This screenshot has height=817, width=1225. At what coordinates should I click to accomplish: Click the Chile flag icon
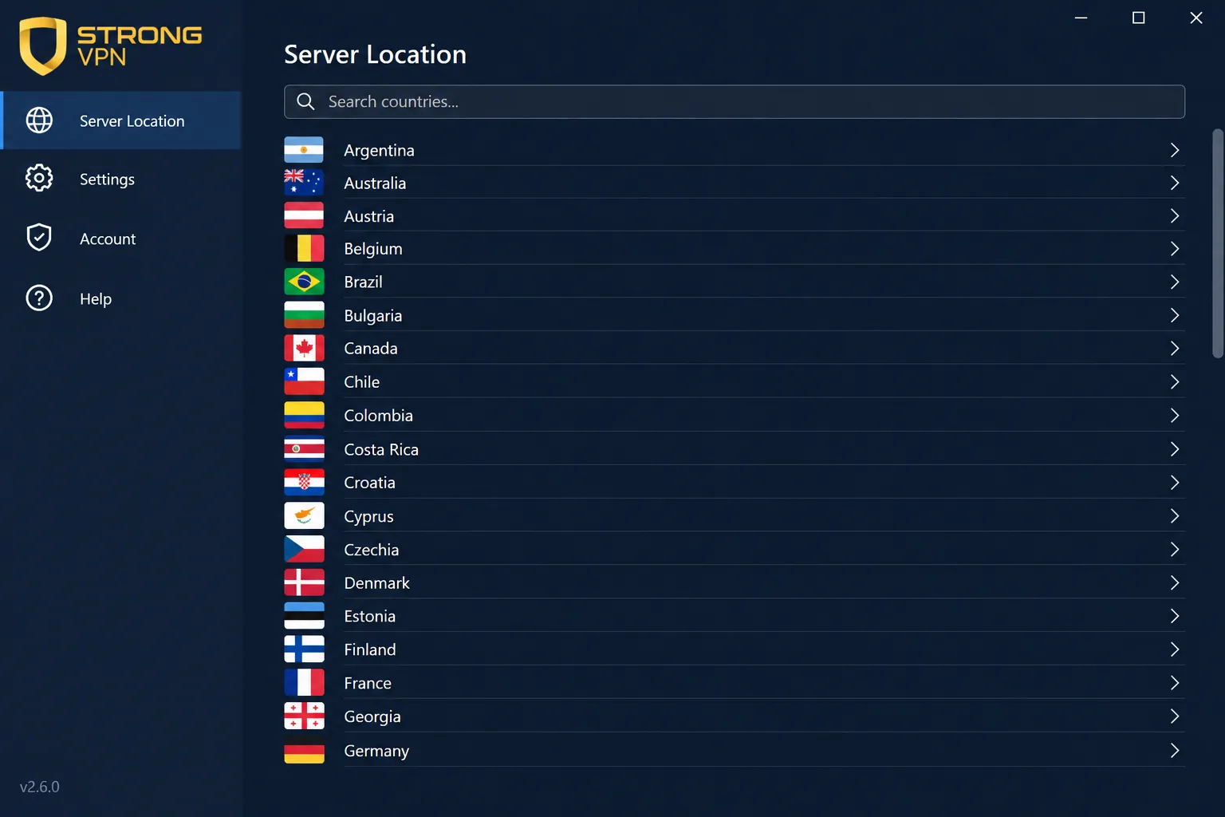pos(304,381)
